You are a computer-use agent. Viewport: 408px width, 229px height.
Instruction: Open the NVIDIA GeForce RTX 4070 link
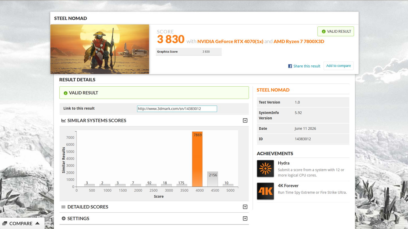(230, 41)
